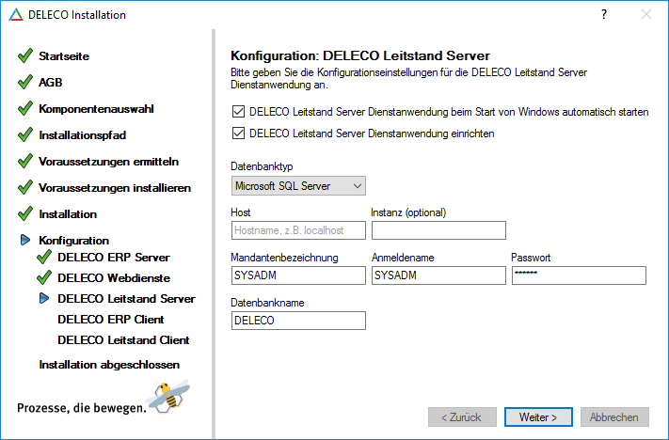Select the Startseite step
The width and height of the screenshot is (669, 440).
(x=64, y=56)
